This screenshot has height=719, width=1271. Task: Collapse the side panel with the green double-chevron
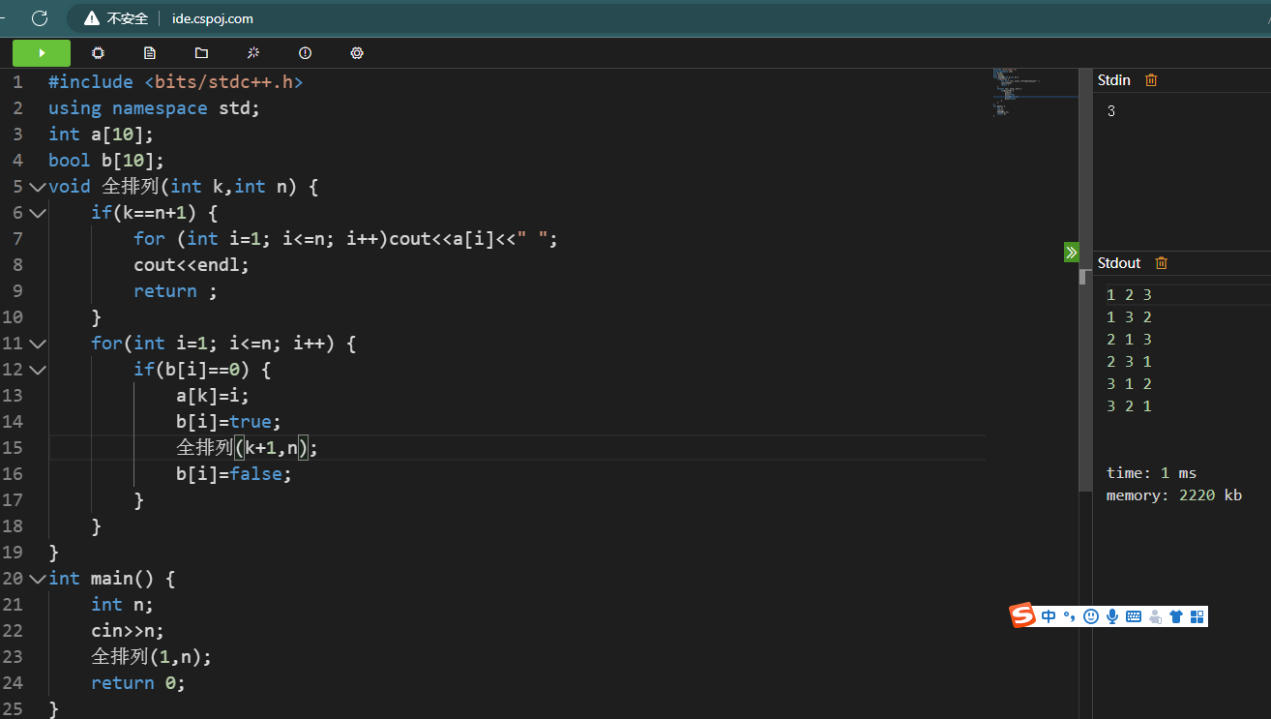(1071, 253)
